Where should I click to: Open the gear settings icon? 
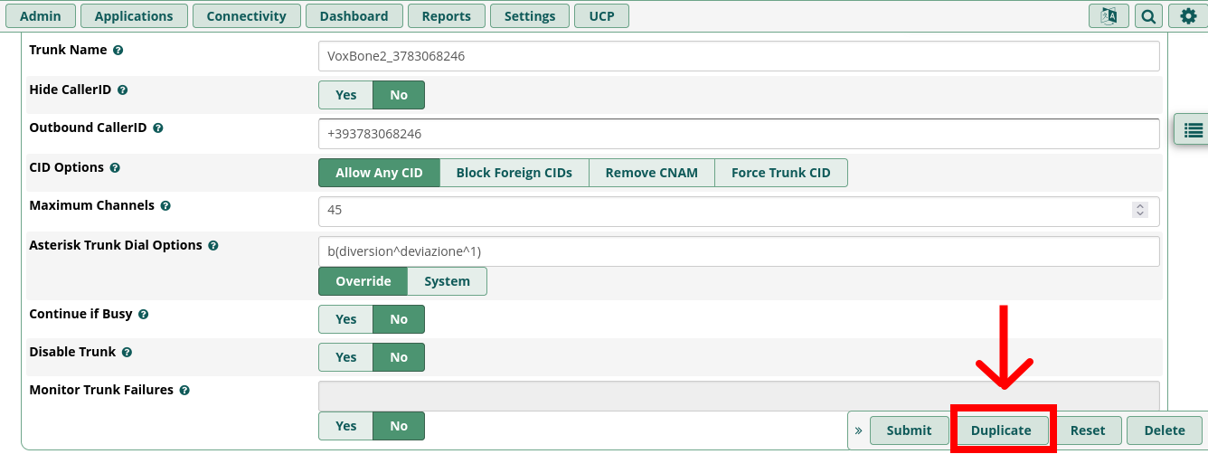click(1188, 16)
